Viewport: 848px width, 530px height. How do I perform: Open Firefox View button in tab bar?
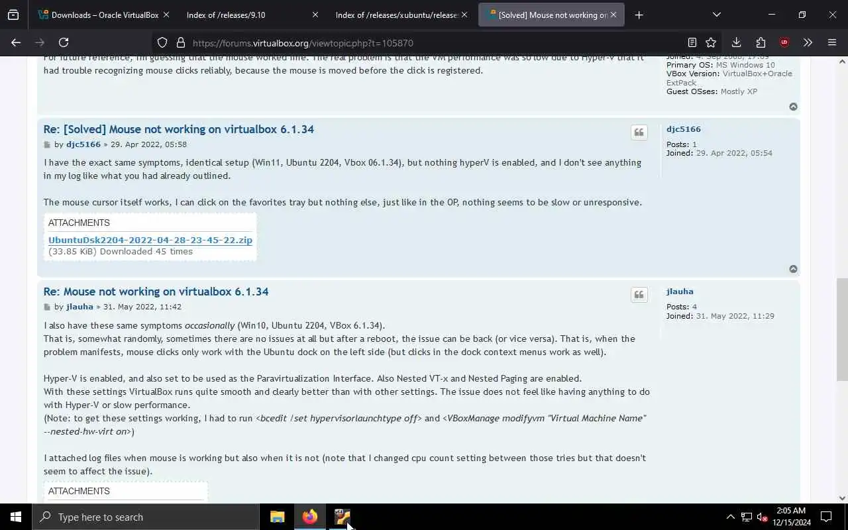[13, 15]
